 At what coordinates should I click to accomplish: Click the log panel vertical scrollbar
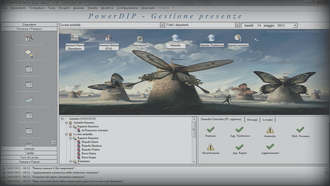[327, 176]
